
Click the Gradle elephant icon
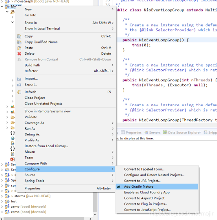pyautogui.click(x=119, y=187)
